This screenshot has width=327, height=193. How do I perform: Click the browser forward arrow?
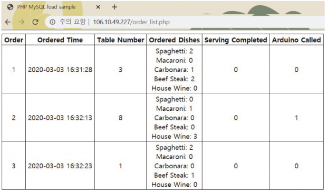click(22, 22)
